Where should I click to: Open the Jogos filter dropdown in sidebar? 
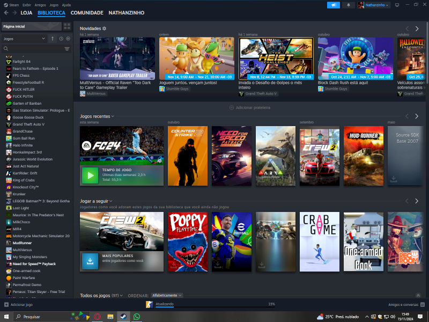coord(24,39)
